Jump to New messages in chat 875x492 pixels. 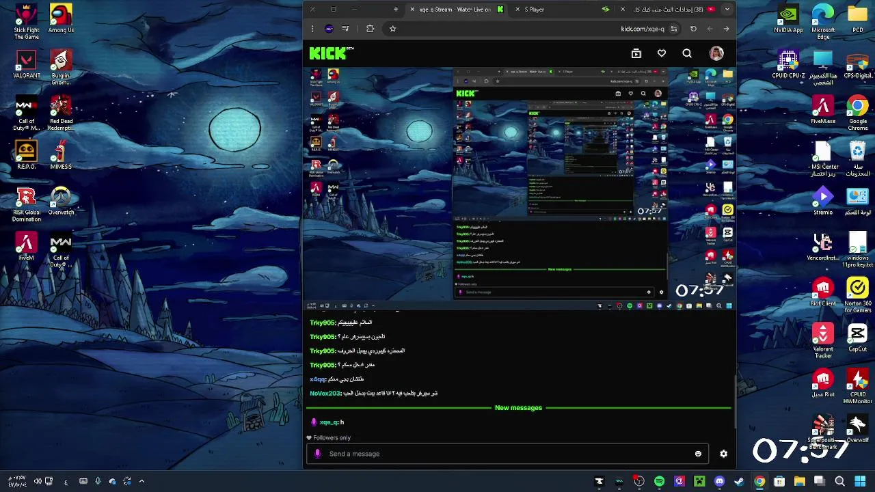tap(518, 408)
